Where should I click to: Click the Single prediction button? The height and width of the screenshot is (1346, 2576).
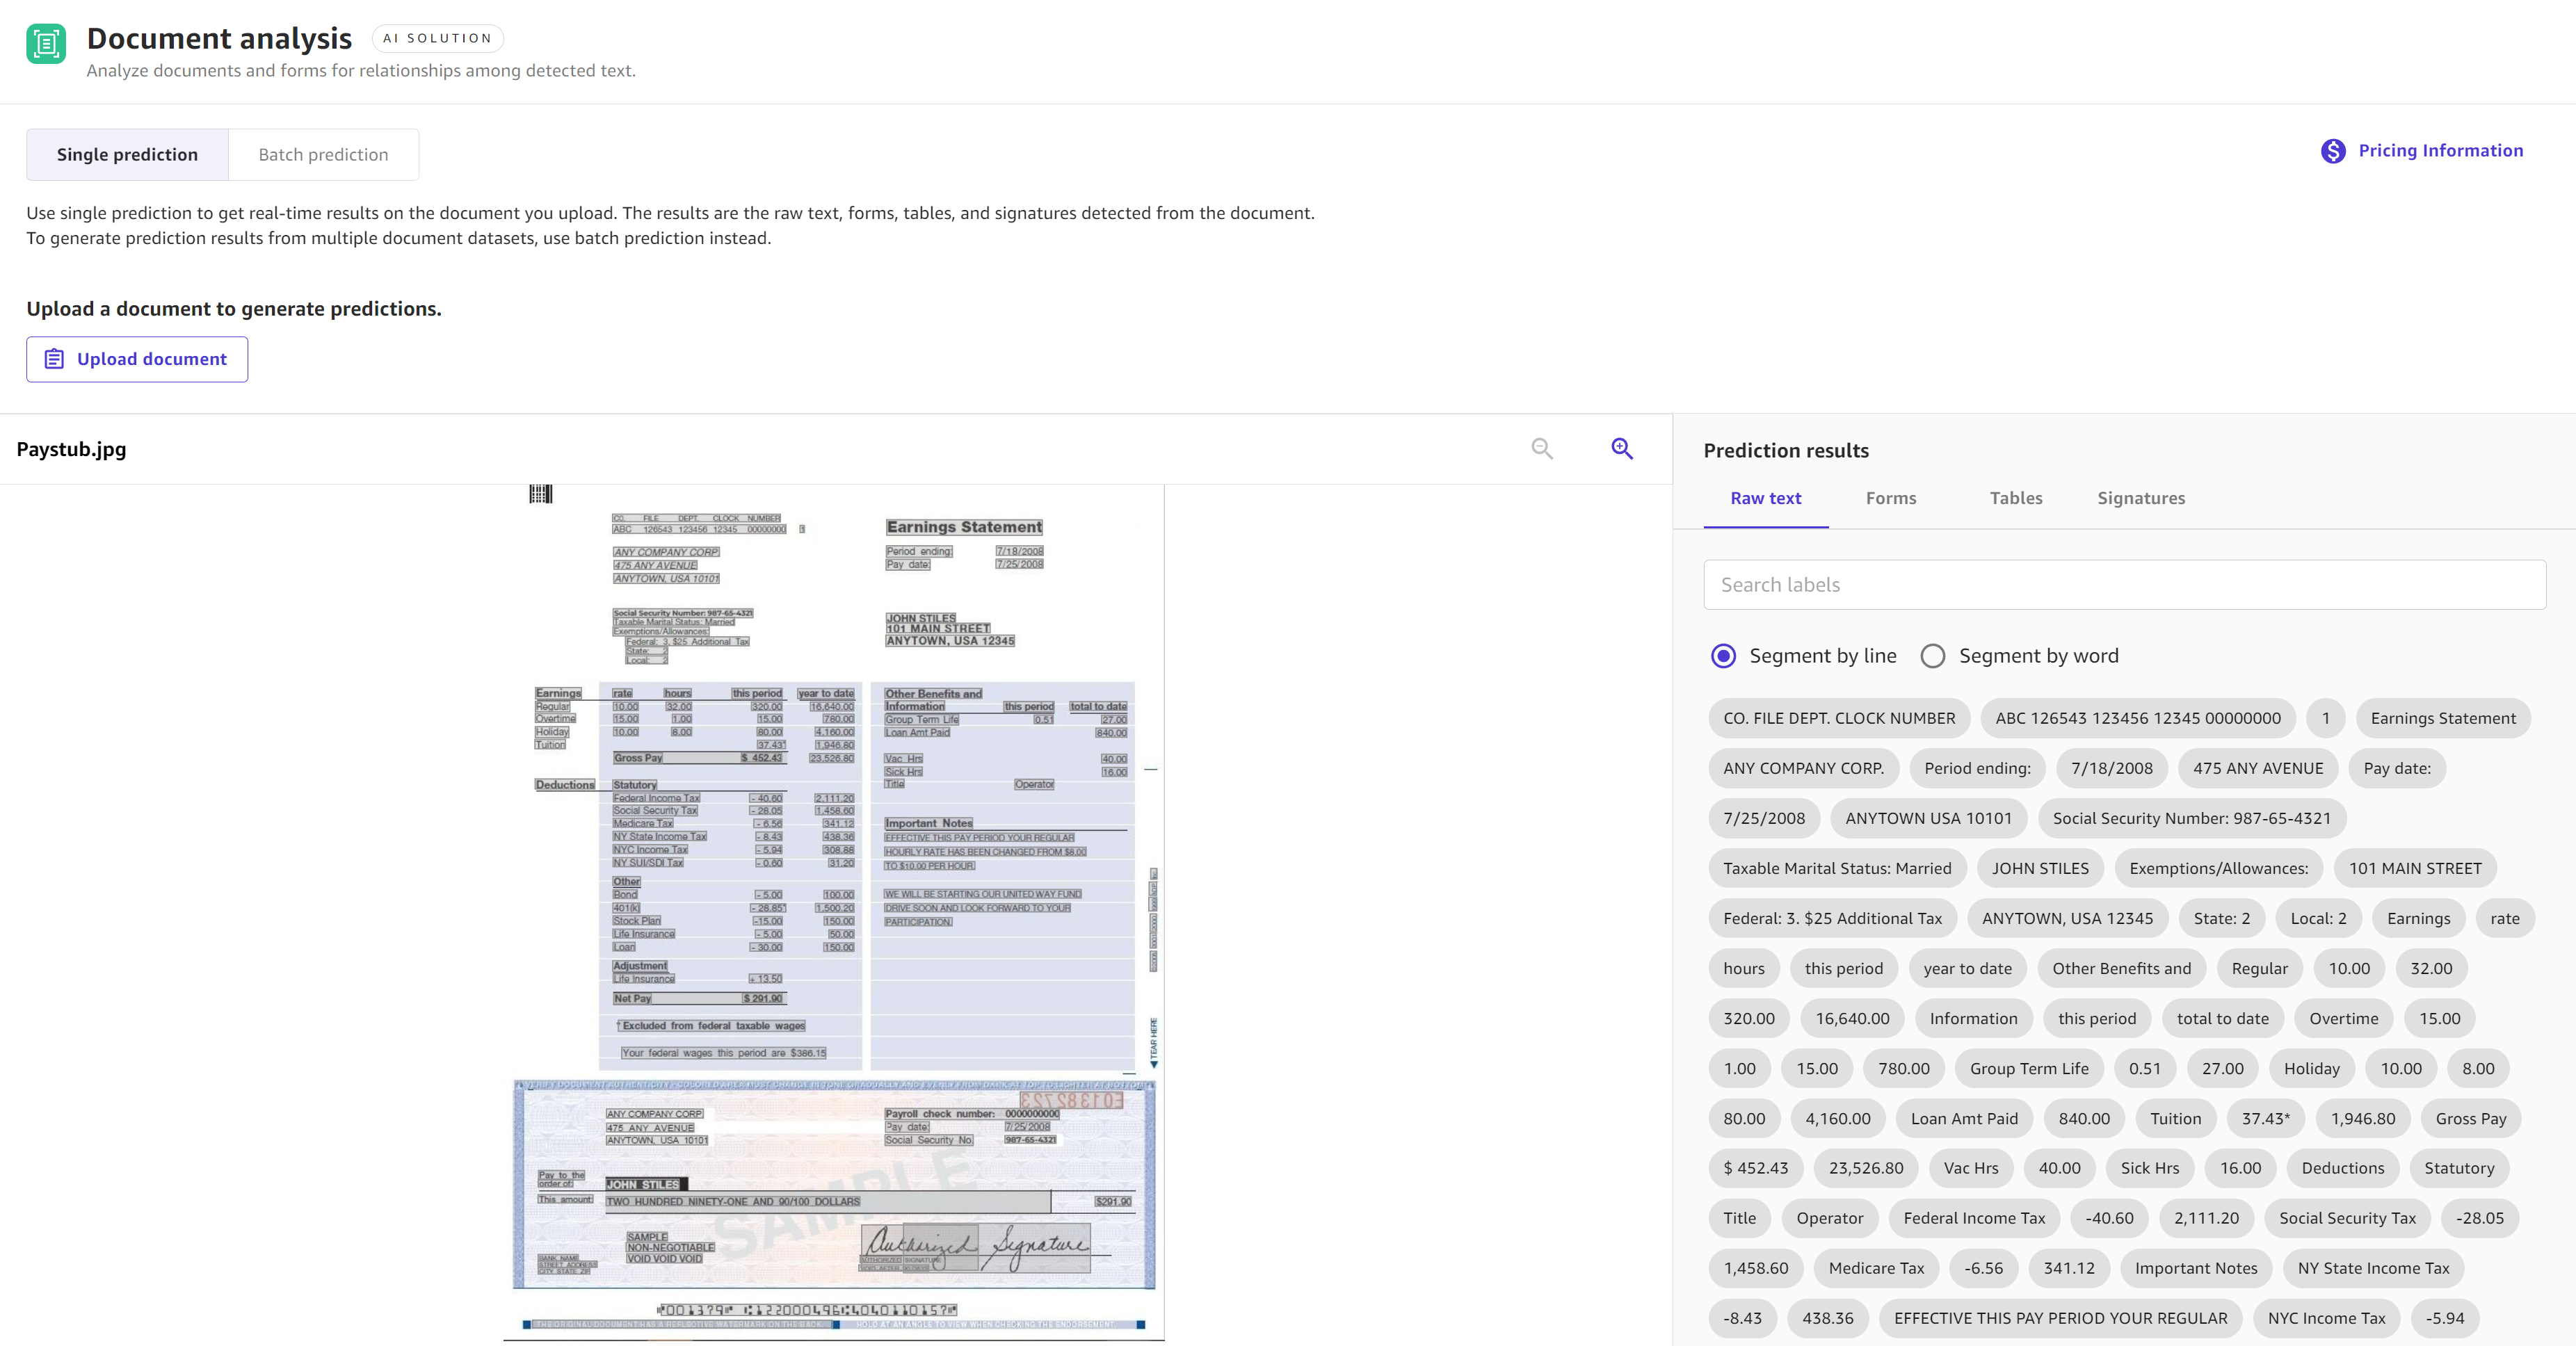tap(126, 154)
